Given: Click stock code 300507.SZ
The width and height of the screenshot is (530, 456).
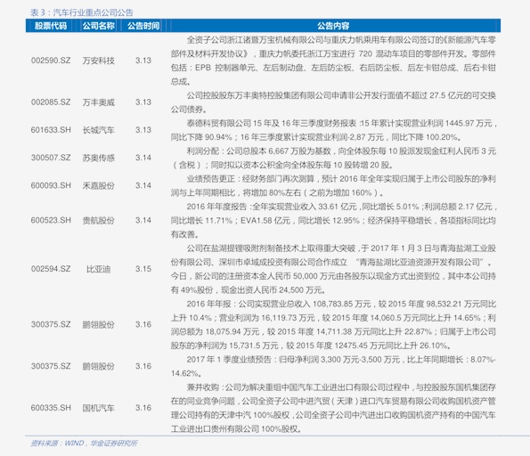Looking at the screenshot, I should pos(51,158).
